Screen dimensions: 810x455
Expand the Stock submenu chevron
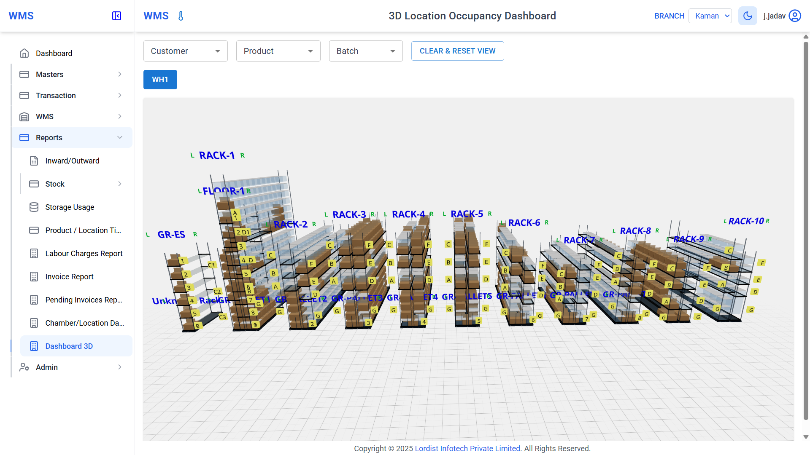[x=119, y=184]
